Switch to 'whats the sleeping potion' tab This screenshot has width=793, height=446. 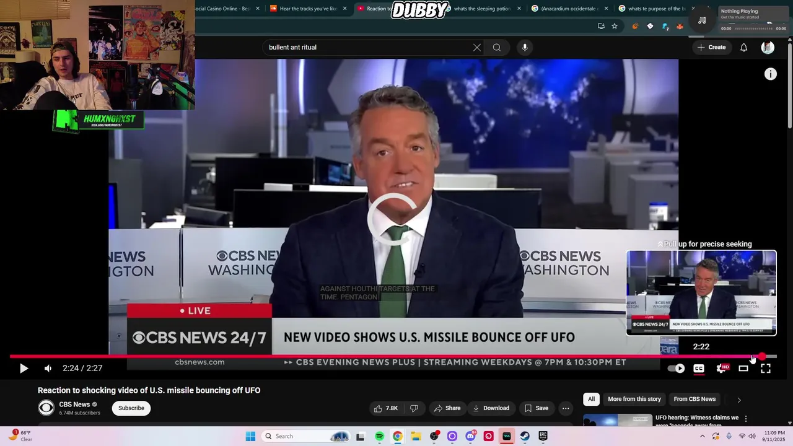pos(482,9)
